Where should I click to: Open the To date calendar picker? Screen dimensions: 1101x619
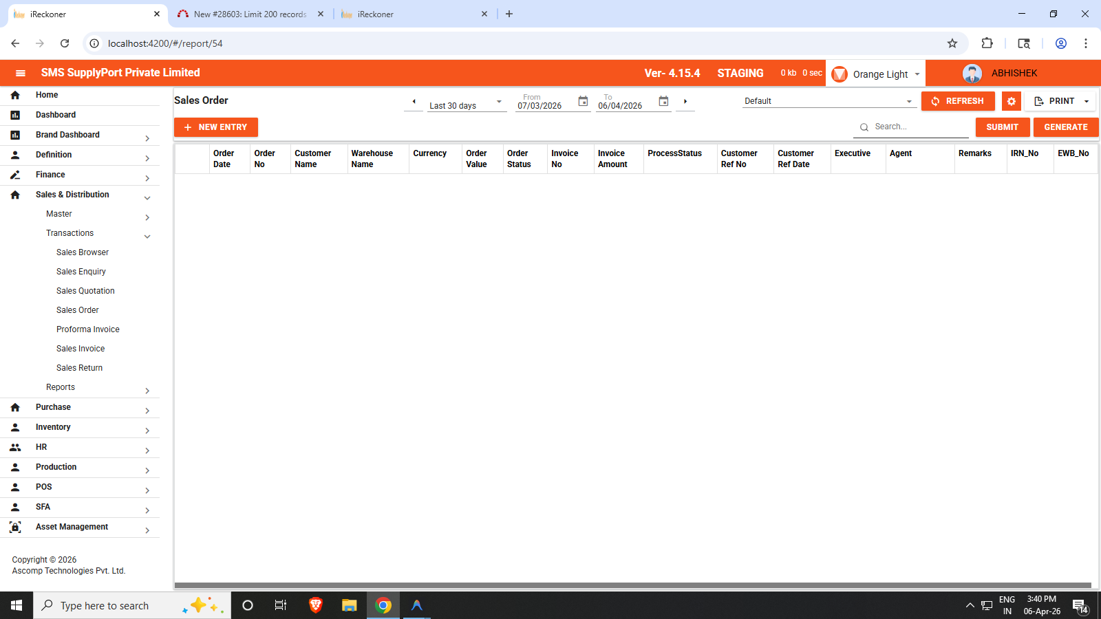coord(663,102)
